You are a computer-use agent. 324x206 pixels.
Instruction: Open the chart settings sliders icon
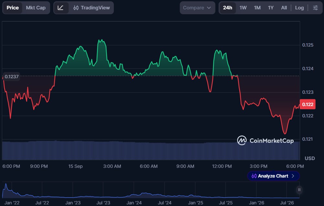click(315, 8)
